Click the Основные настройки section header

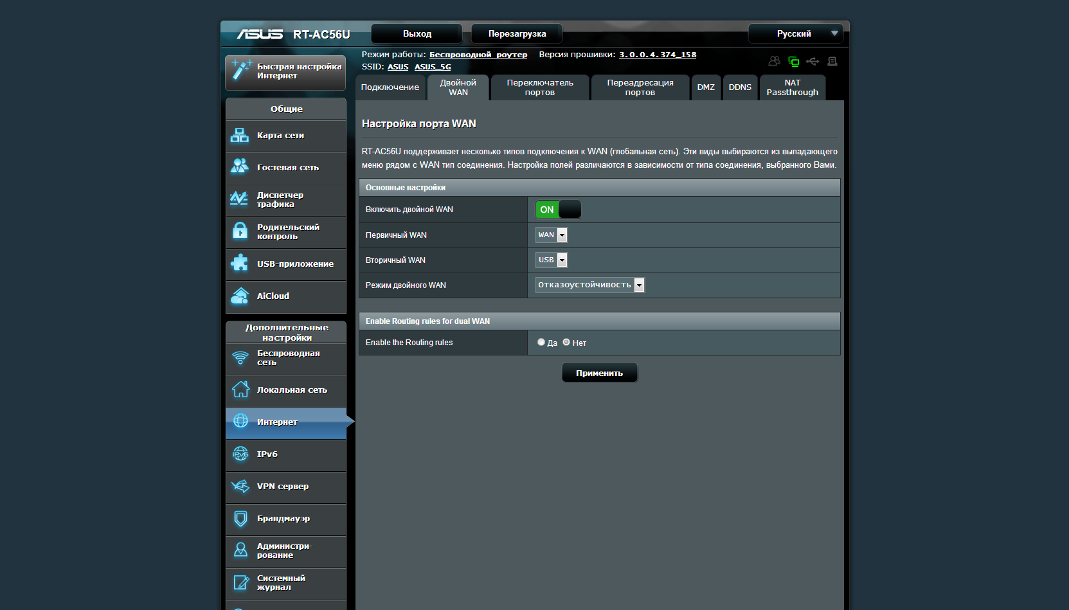click(x=600, y=188)
